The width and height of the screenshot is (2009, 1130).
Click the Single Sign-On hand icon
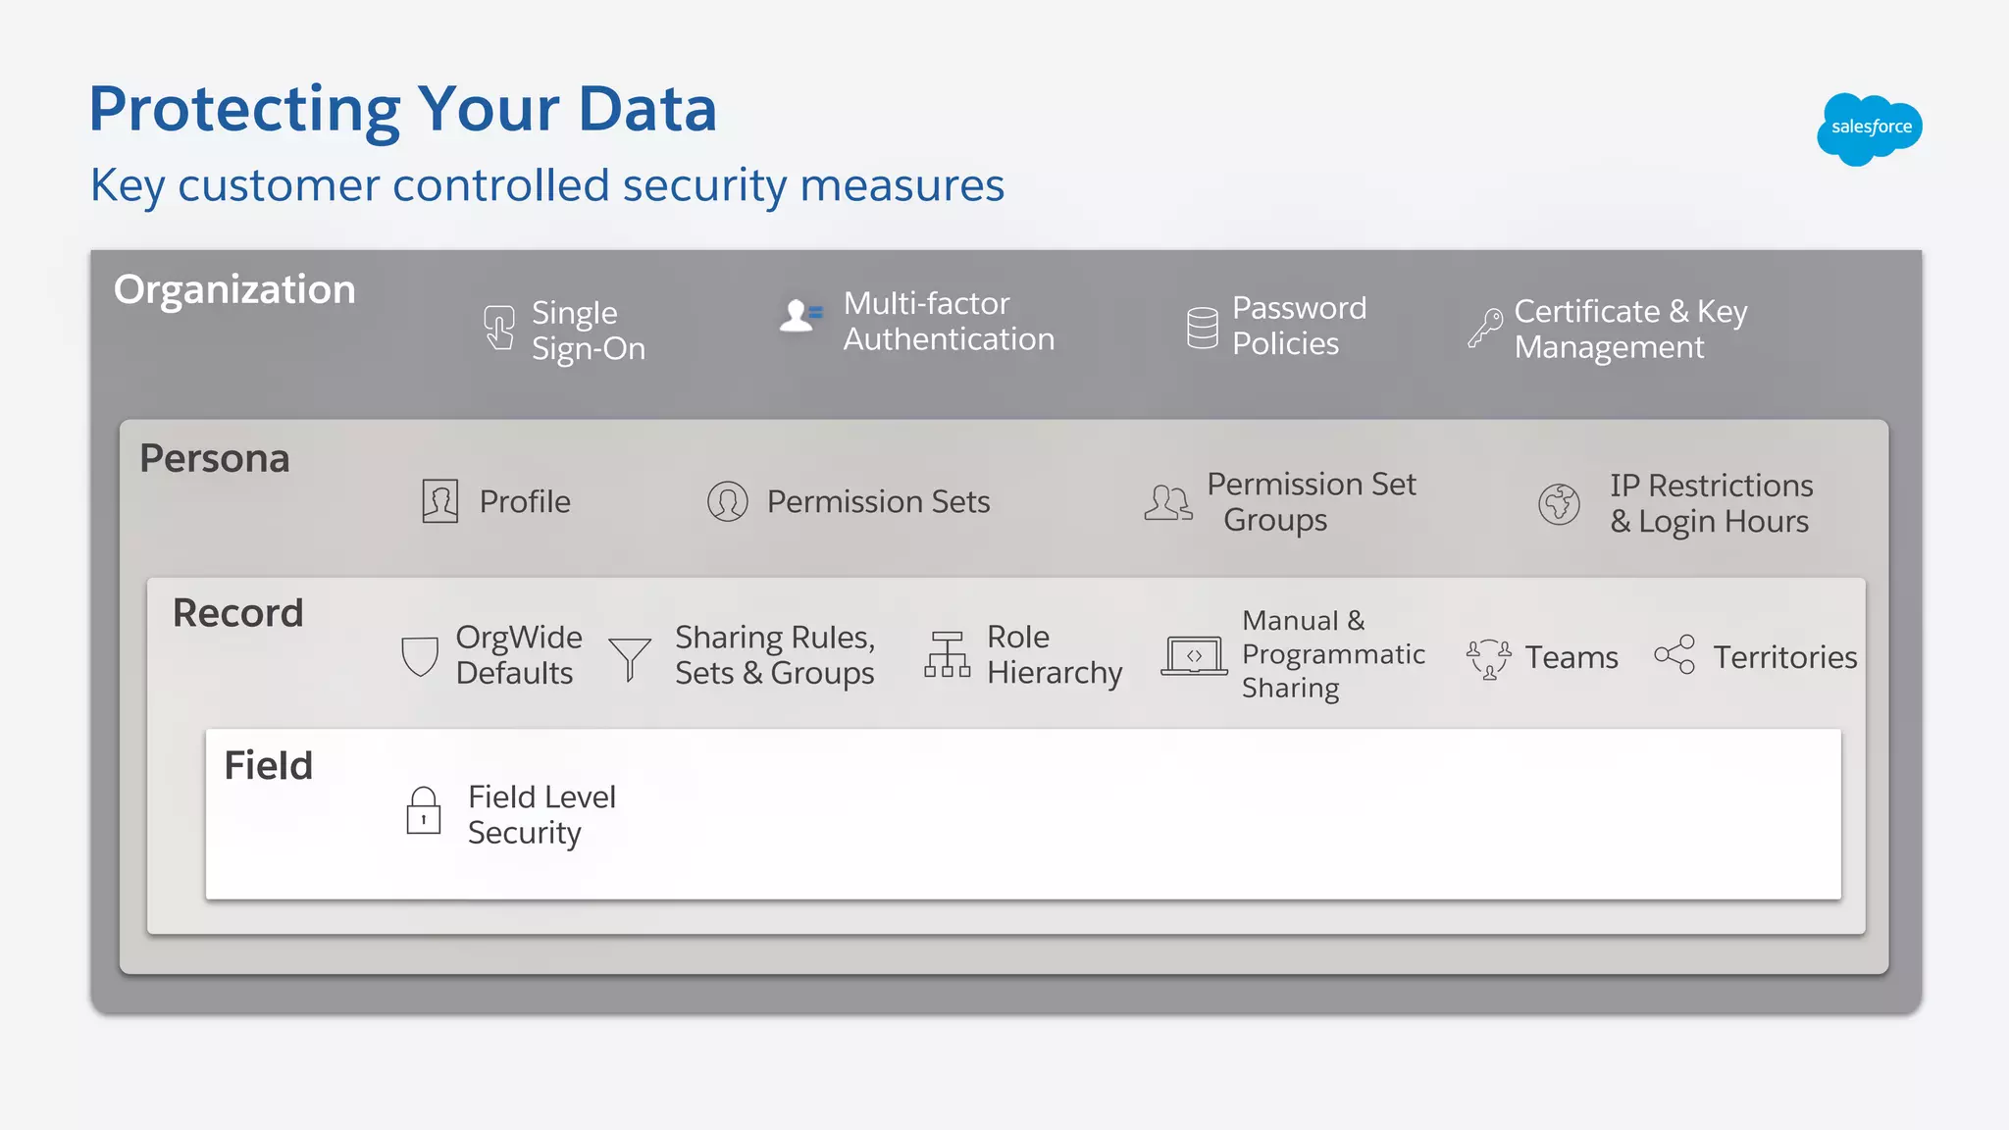pyautogui.click(x=499, y=328)
